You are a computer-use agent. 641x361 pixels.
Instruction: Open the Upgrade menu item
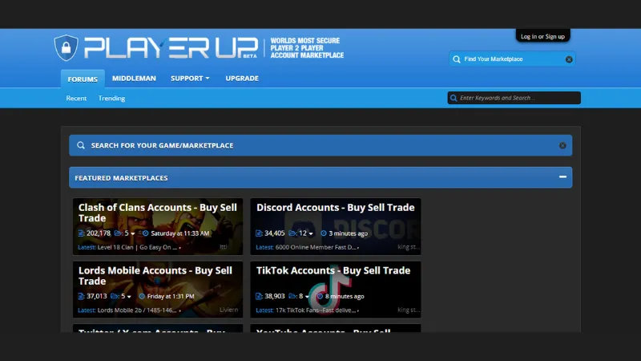pyautogui.click(x=242, y=78)
